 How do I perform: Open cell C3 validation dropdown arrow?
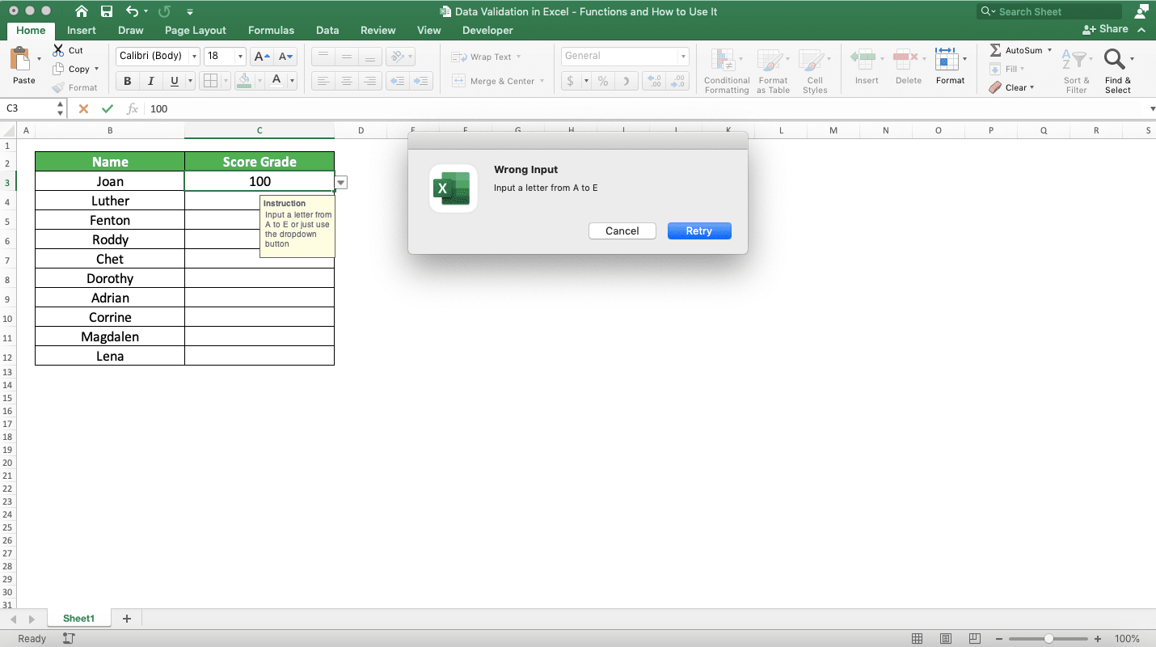tap(341, 183)
